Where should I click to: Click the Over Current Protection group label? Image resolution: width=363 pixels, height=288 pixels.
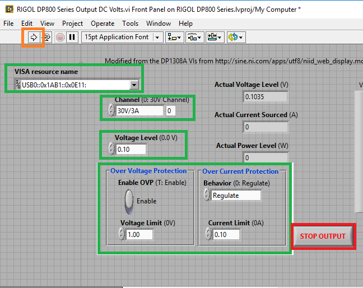pyautogui.click(x=240, y=171)
